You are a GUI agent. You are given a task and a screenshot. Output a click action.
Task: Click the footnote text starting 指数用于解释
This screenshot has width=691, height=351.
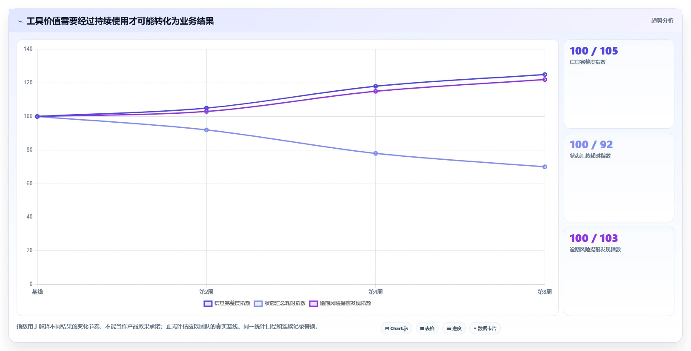[x=167, y=327]
